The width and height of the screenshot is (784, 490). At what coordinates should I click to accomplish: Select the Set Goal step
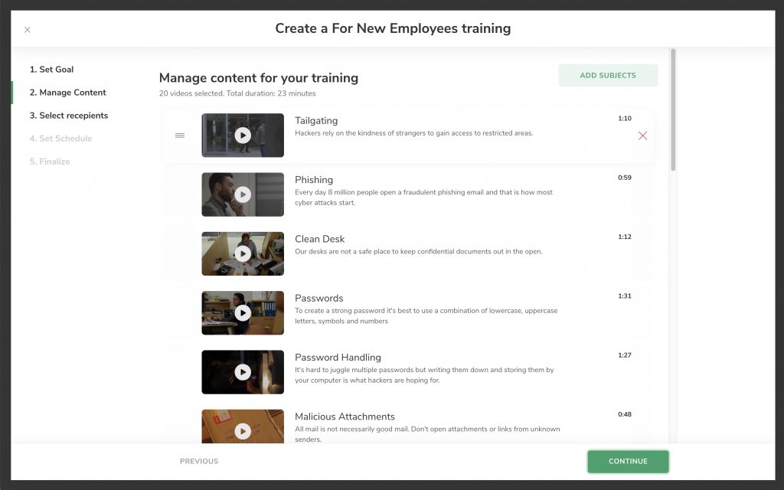coord(51,69)
